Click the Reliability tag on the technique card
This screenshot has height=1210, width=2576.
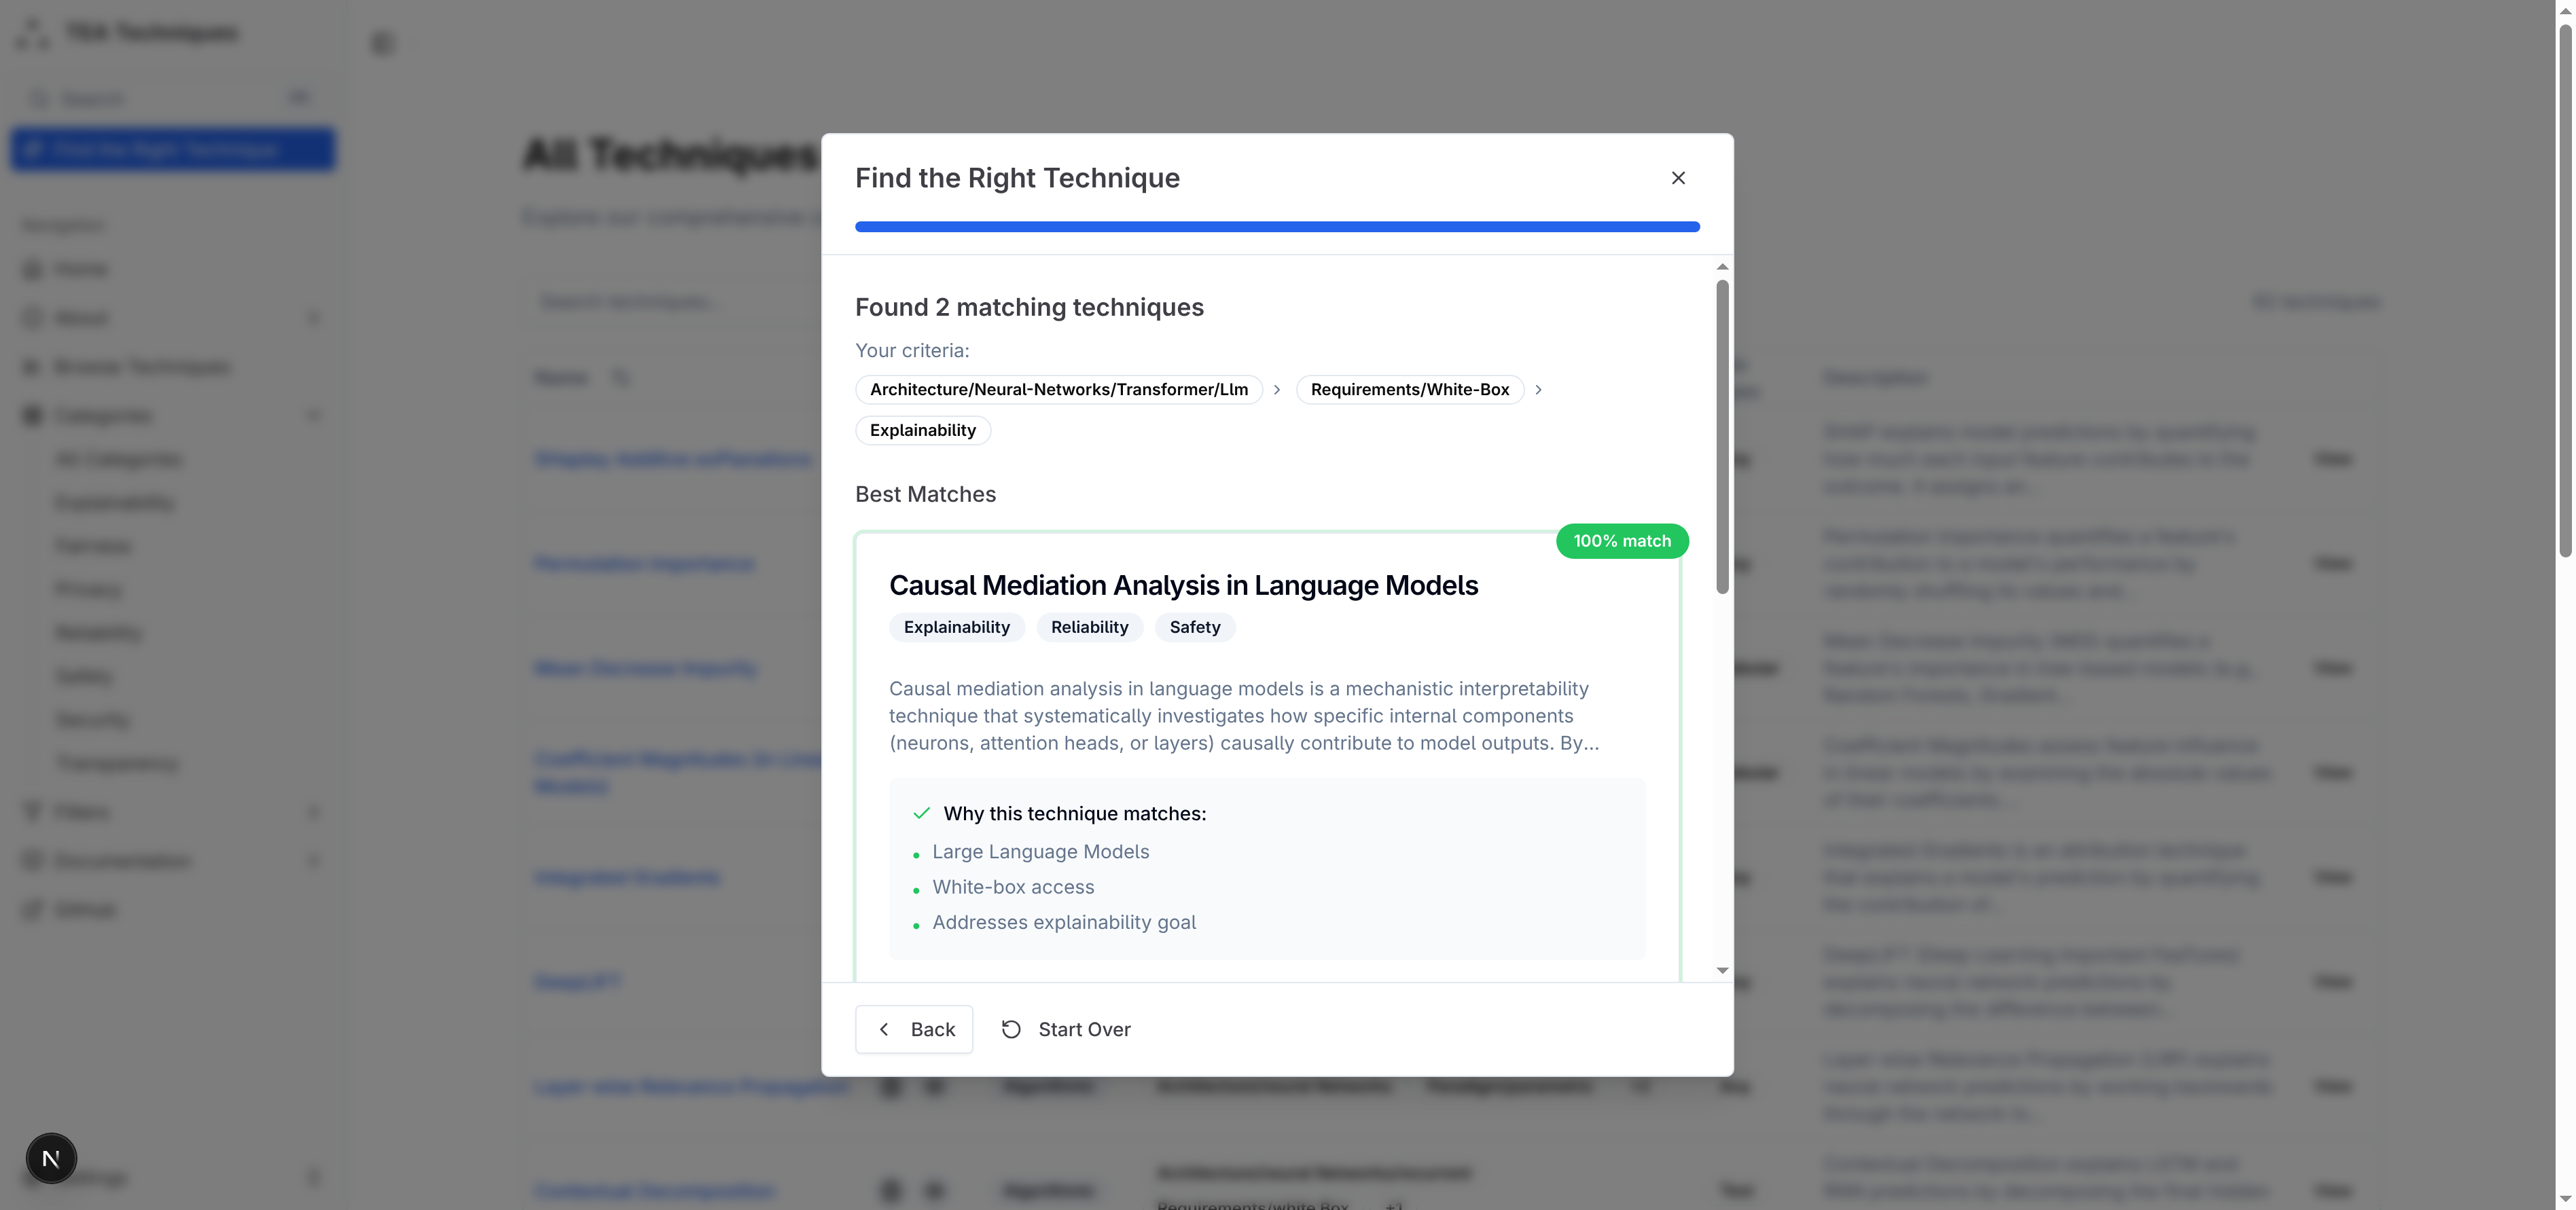click(x=1089, y=627)
